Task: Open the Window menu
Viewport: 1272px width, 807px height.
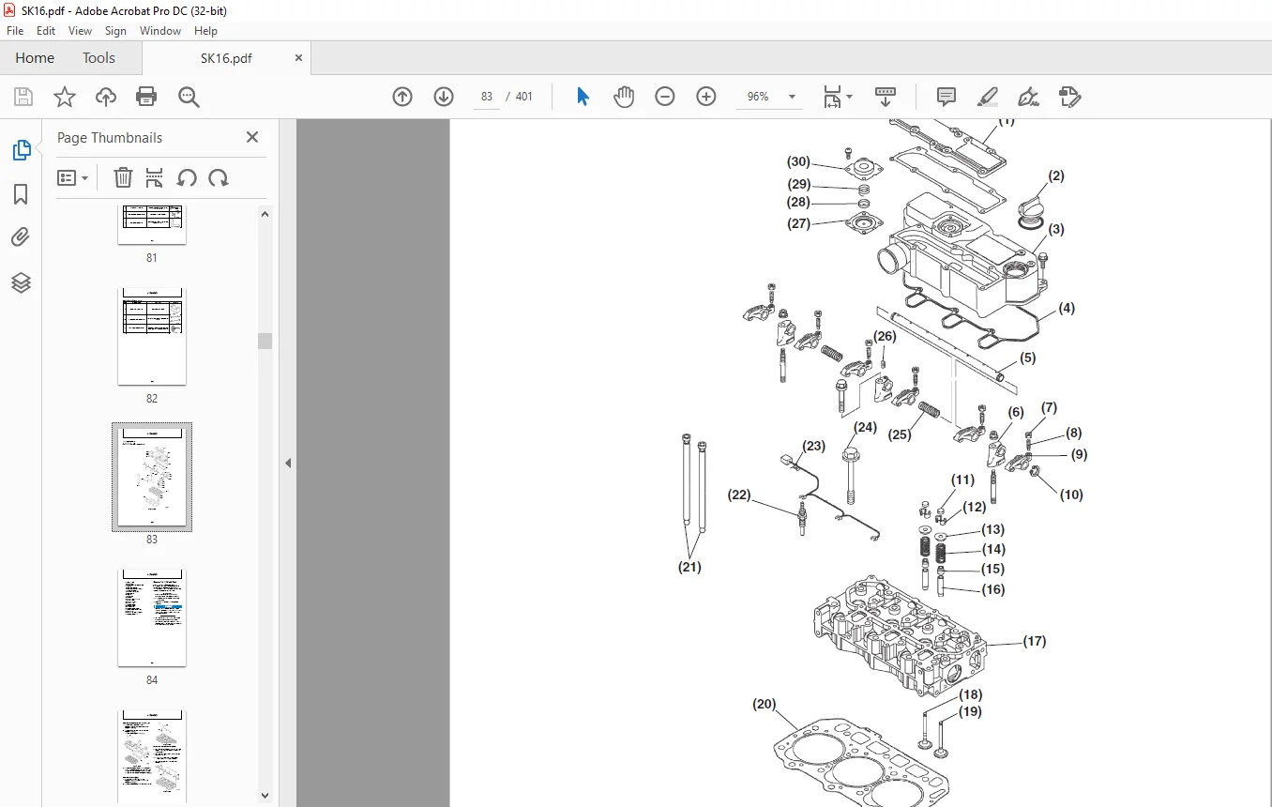Action: 160,31
